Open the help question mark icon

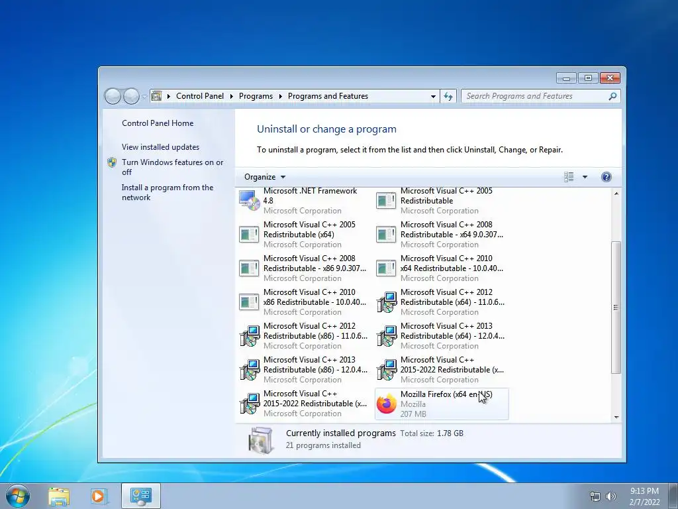(x=606, y=176)
